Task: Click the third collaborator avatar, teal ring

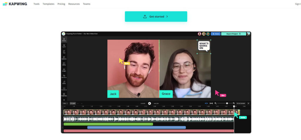Action: click(208, 34)
